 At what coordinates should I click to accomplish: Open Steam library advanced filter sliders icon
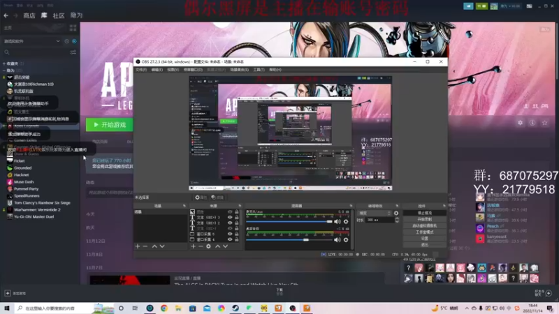click(x=73, y=52)
